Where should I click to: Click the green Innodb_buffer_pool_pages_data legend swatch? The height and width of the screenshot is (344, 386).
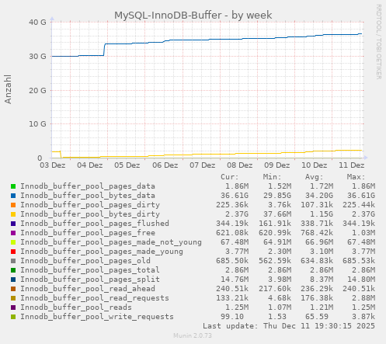(13, 186)
